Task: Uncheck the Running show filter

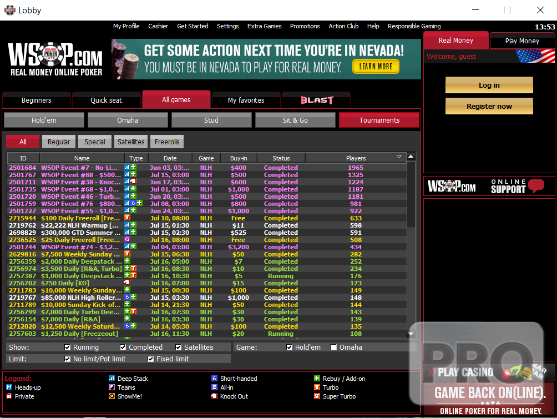Action: [68, 348]
